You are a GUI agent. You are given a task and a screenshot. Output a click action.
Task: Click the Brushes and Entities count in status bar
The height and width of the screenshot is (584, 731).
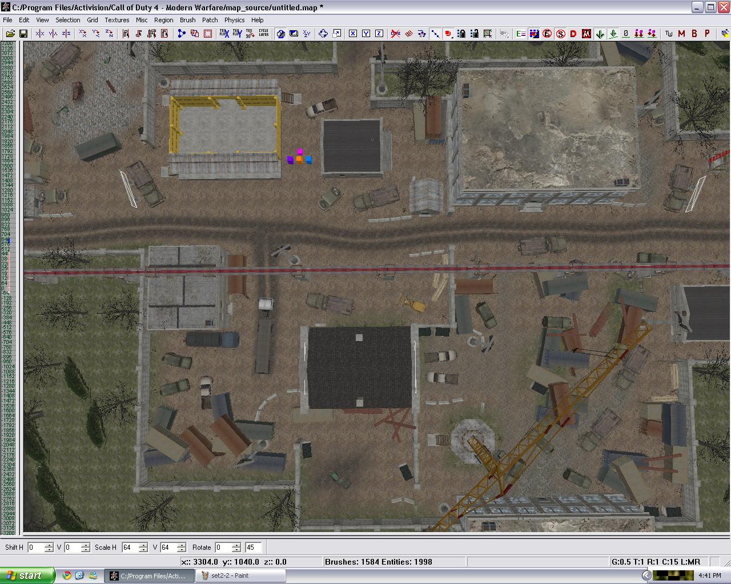click(379, 562)
